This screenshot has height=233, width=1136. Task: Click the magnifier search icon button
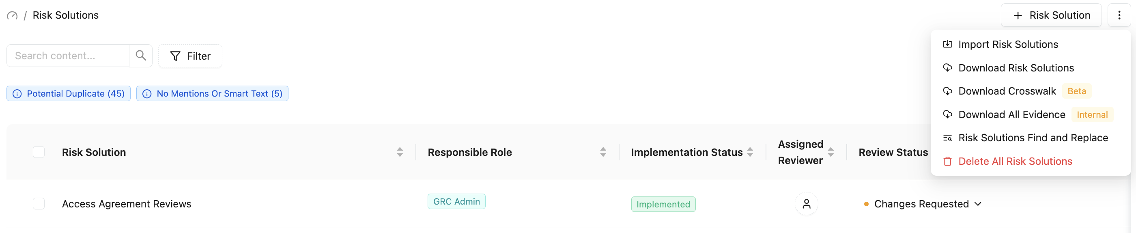click(x=141, y=56)
